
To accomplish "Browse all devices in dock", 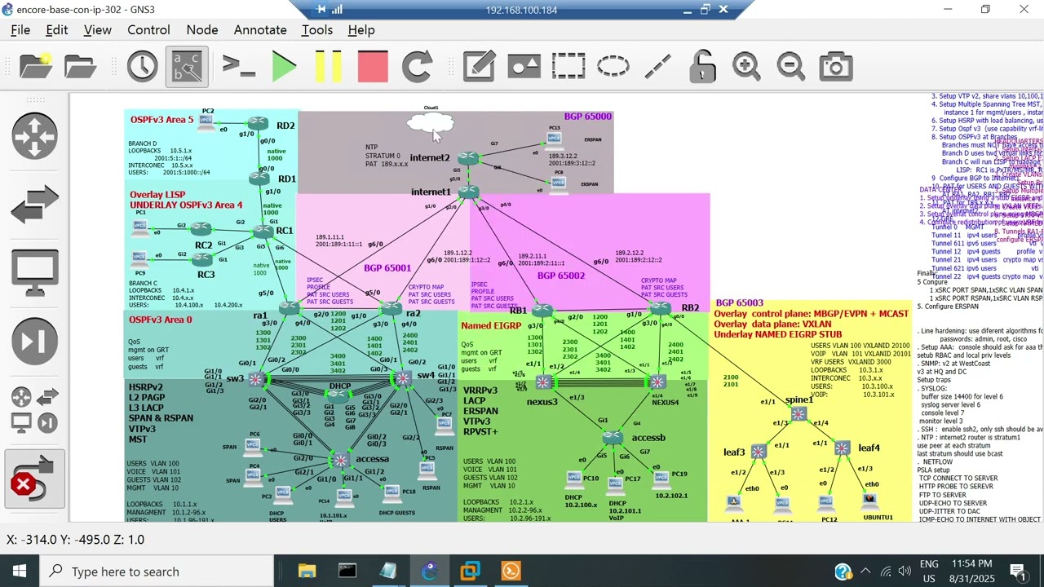I will tap(34, 409).
